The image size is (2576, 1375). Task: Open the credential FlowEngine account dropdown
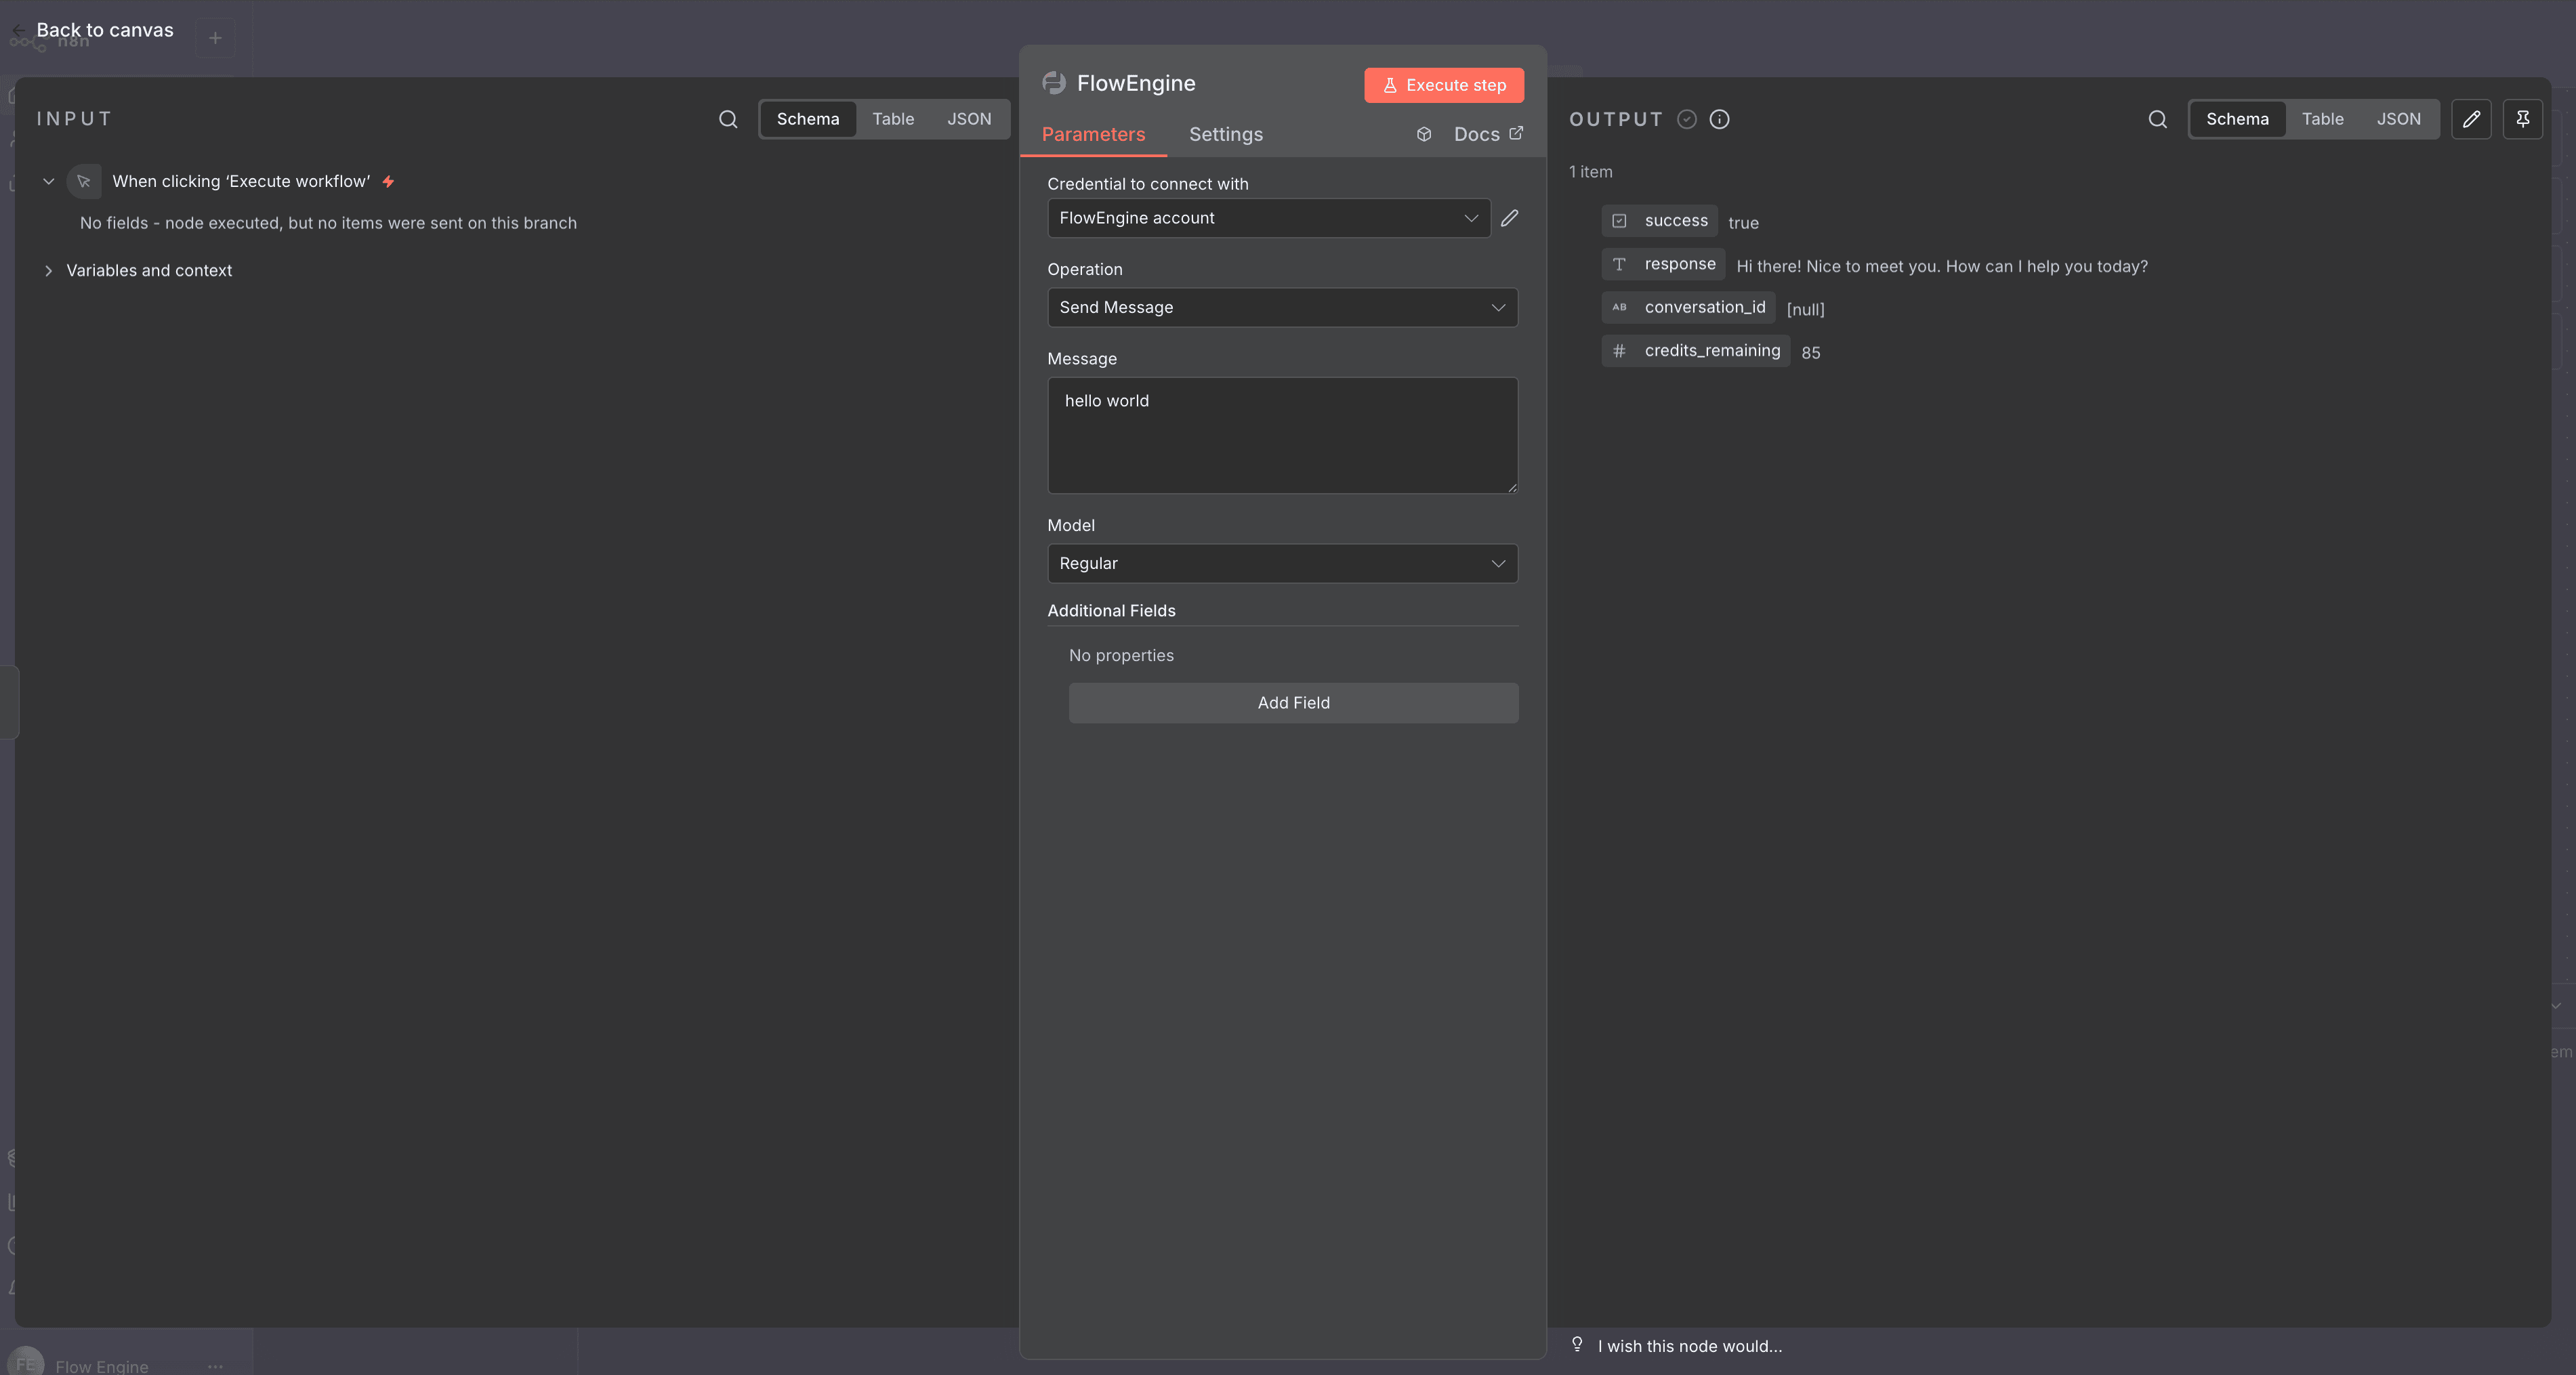coord(1269,218)
